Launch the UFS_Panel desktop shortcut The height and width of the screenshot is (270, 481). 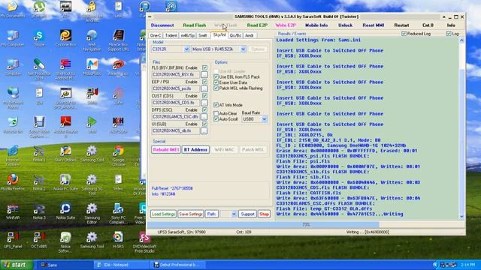13,240
